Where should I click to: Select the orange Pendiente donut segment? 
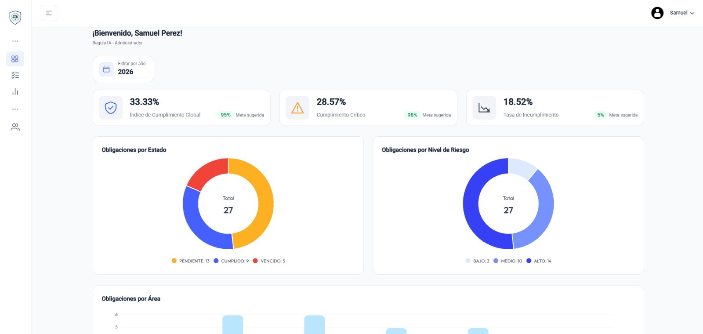pos(265,202)
